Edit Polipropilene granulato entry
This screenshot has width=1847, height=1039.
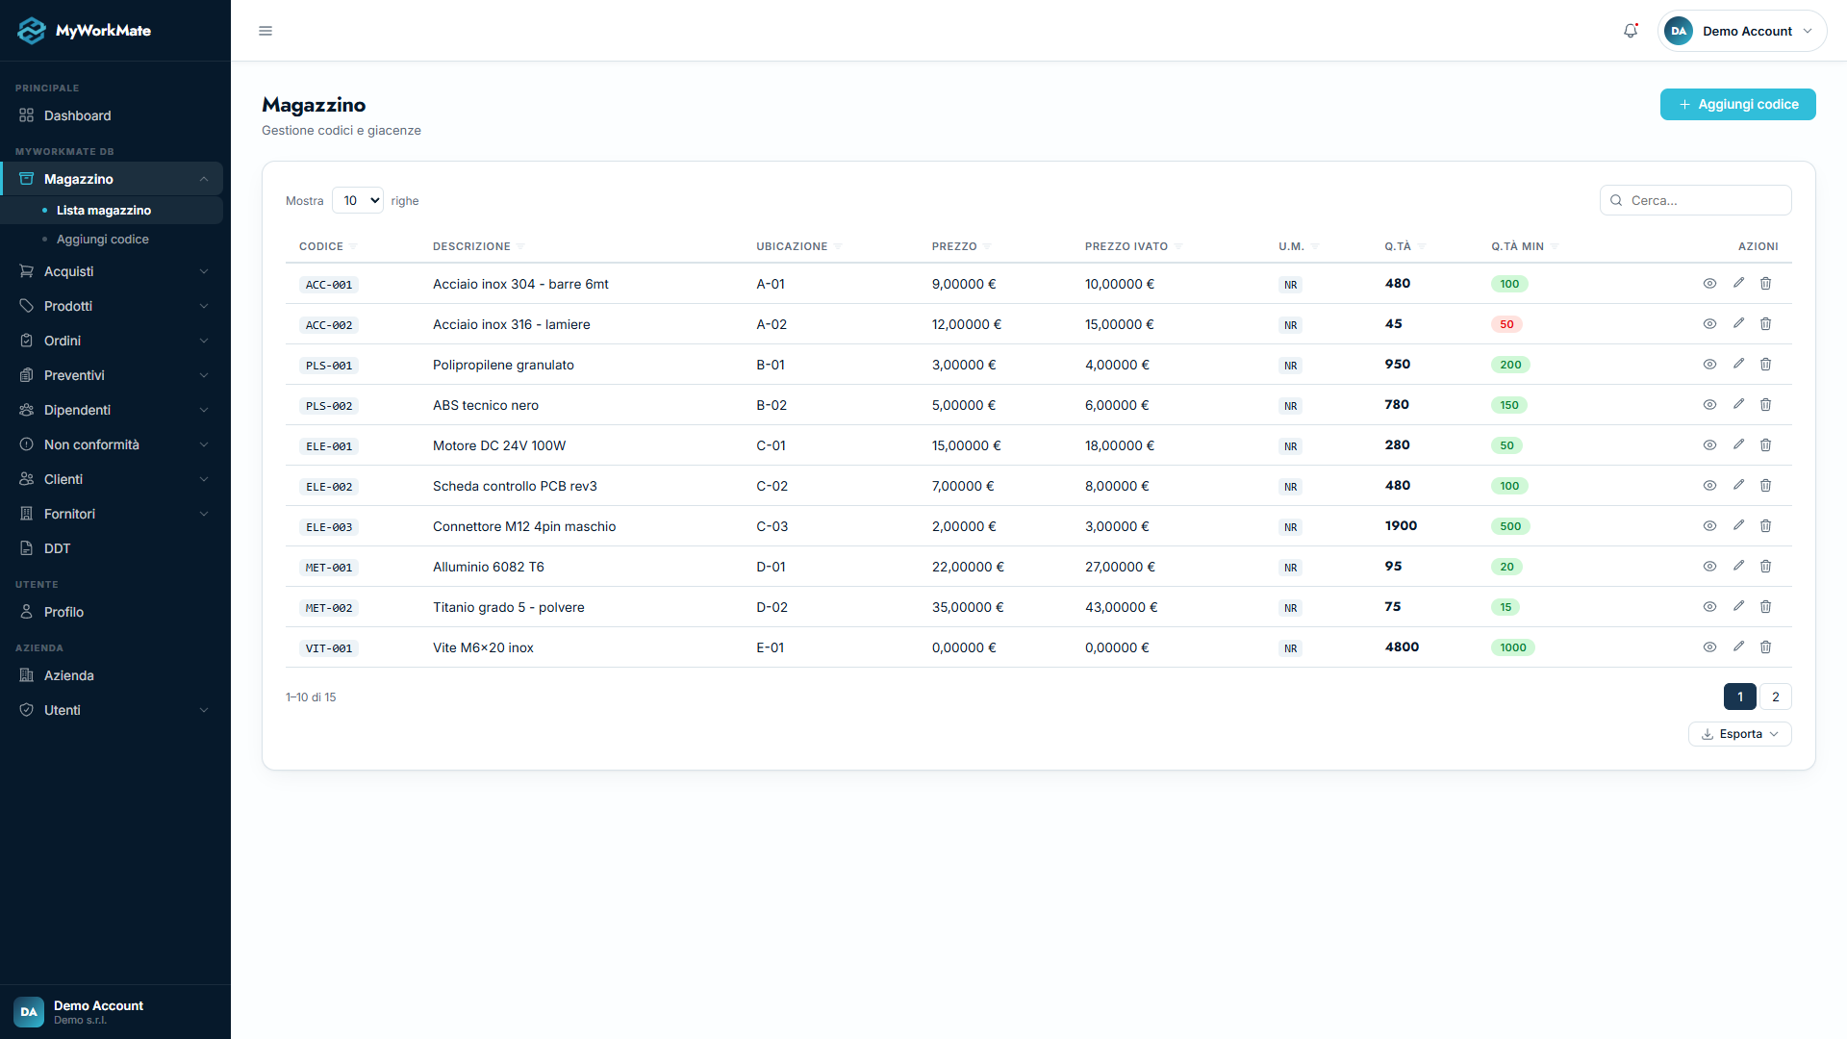tap(1738, 364)
